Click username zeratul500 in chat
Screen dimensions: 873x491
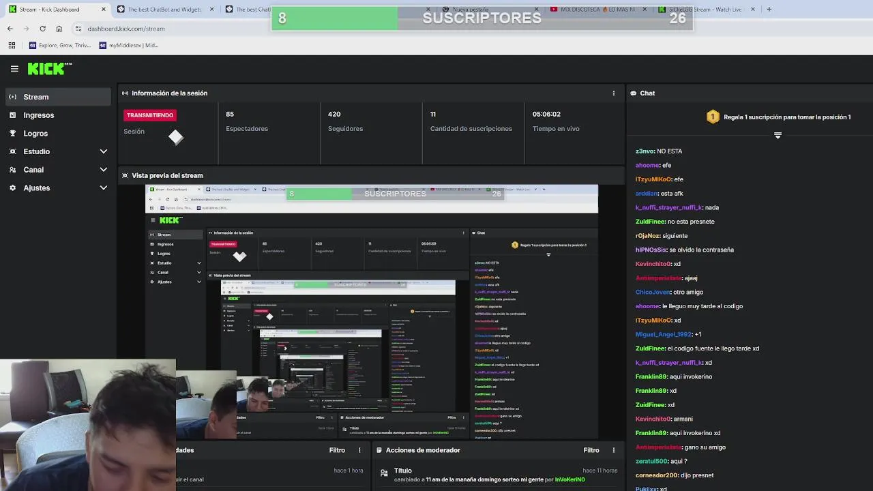click(x=651, y=461)
